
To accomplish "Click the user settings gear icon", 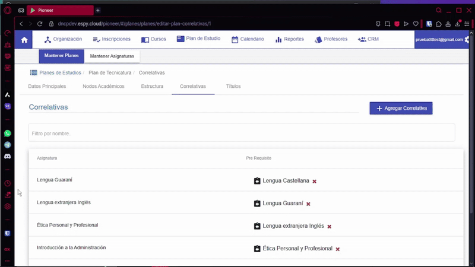I will point(467,39).
